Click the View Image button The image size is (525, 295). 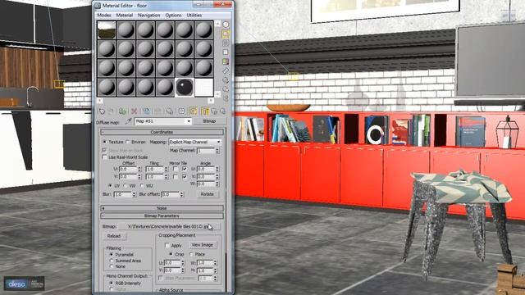203,245
